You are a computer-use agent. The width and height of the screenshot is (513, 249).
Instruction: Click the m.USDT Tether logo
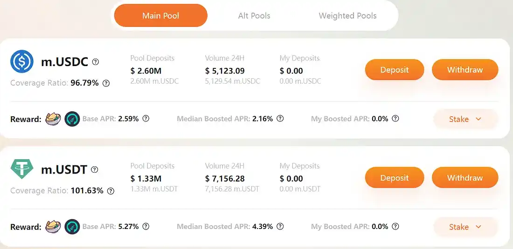point(22,170)
